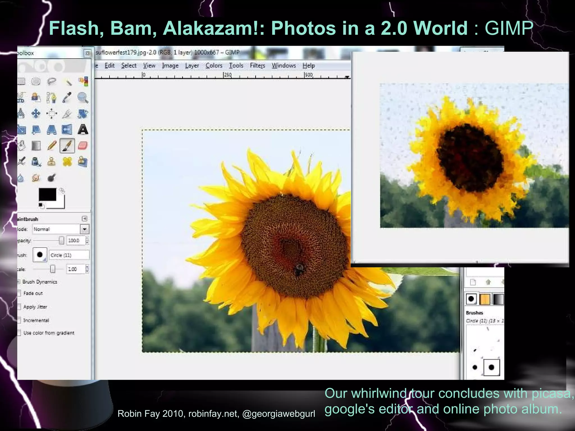This screenshot has width=575, height=431.
Task: Activate the Flip tool
Action: [x=67, y=130]
